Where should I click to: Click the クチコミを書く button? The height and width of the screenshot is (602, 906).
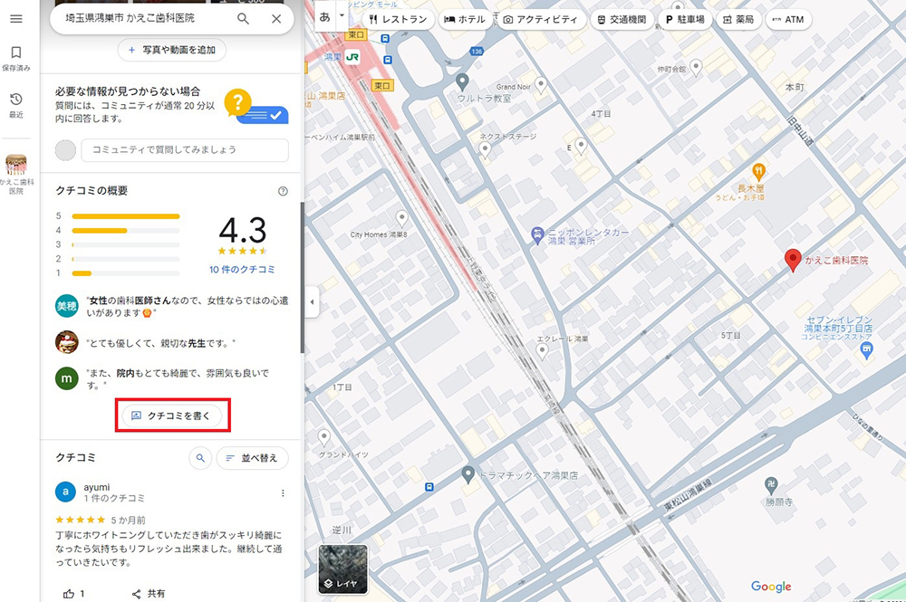coord(171,416)
